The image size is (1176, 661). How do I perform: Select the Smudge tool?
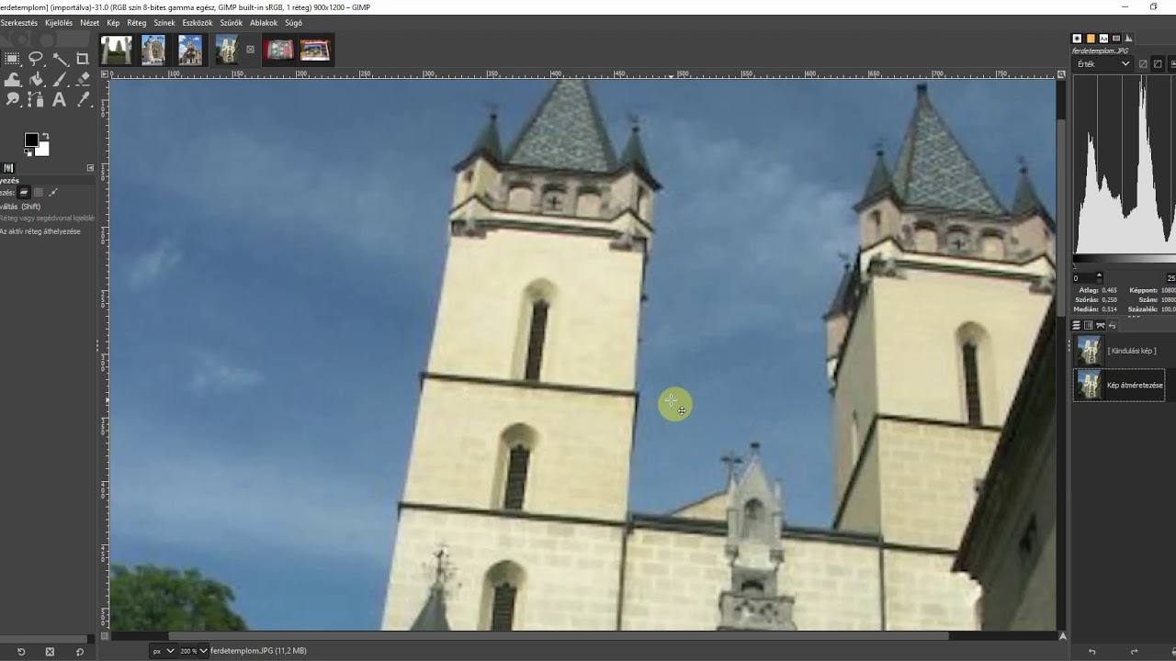(x=13, y=100)
